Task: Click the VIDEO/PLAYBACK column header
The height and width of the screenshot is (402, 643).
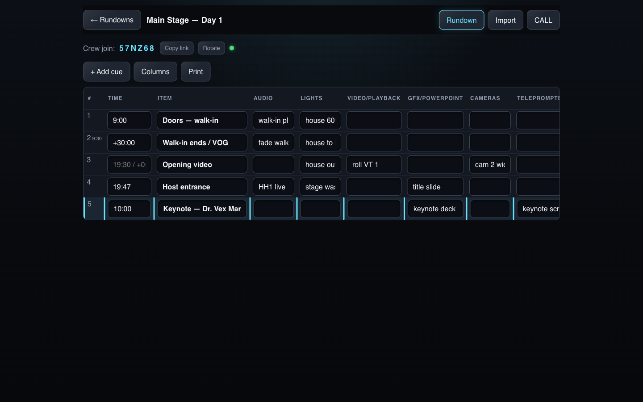Action: click(374, 98)
